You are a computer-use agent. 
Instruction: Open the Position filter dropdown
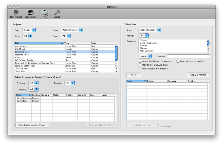tap(33, 83)
